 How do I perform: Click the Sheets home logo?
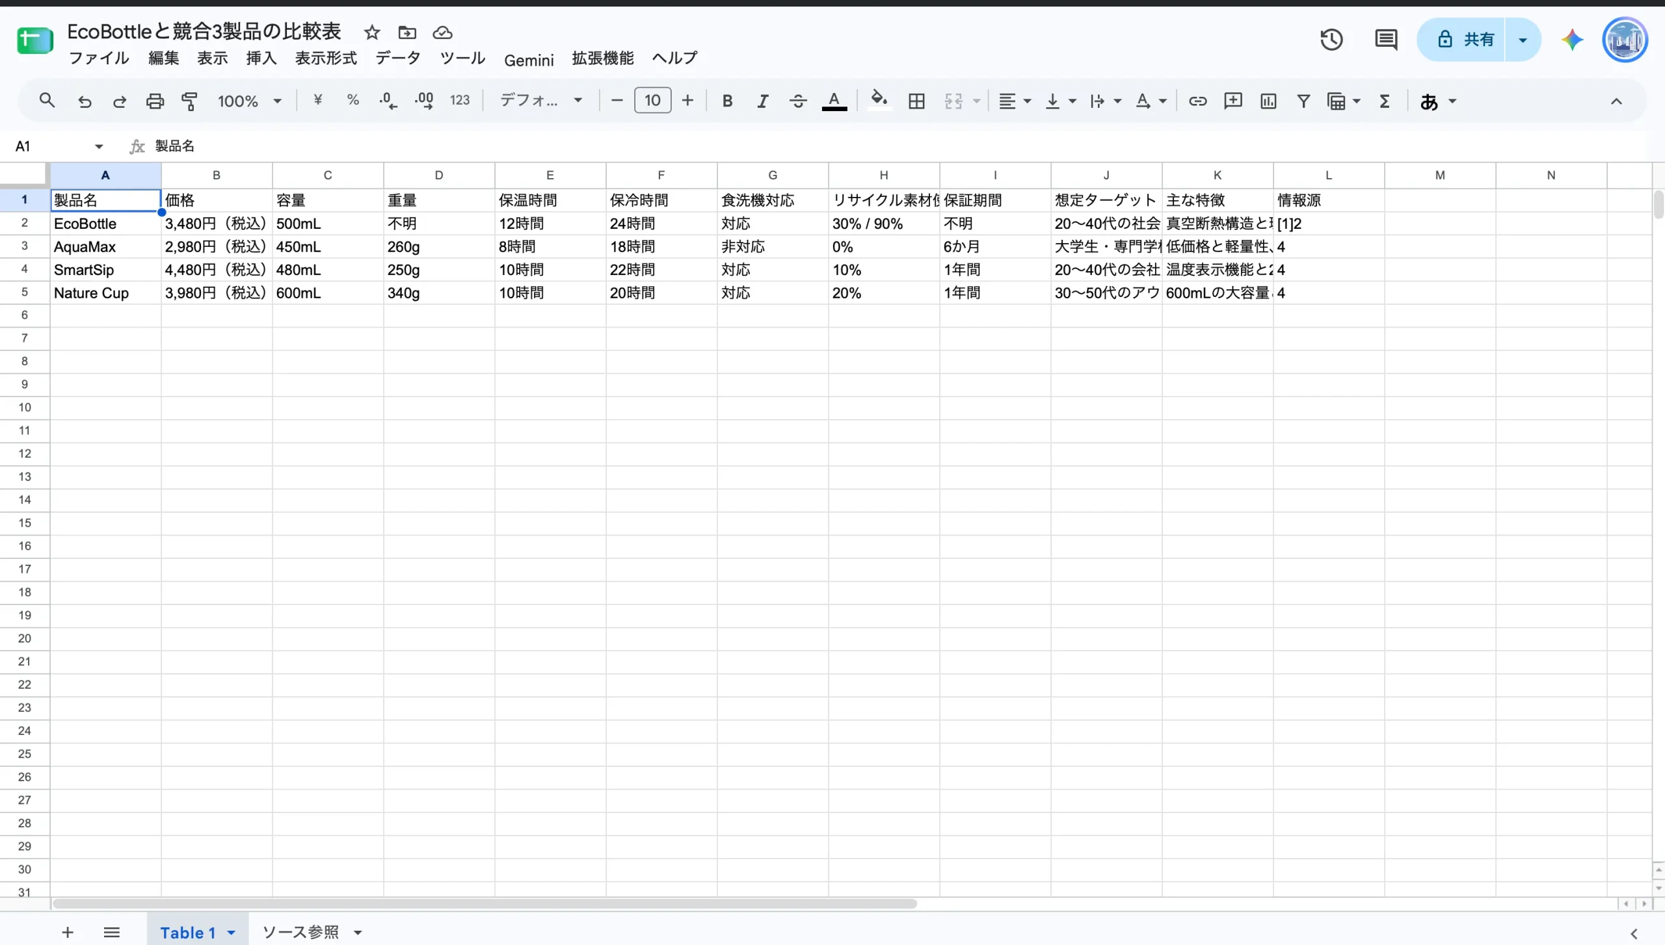pos(35,40)
